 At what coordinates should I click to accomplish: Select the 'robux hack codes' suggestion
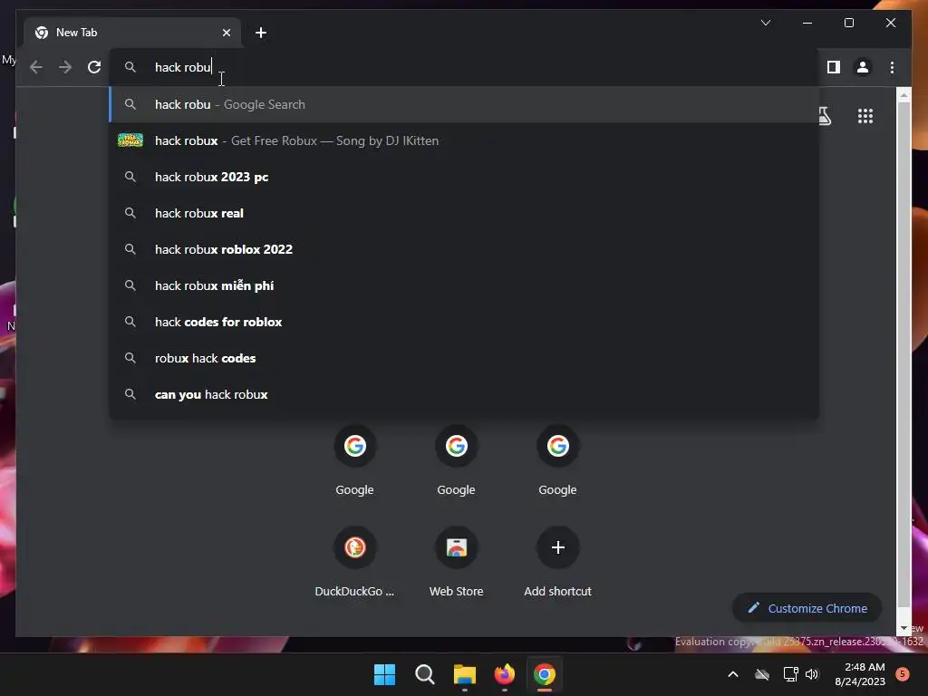click(x=464, y=358)
